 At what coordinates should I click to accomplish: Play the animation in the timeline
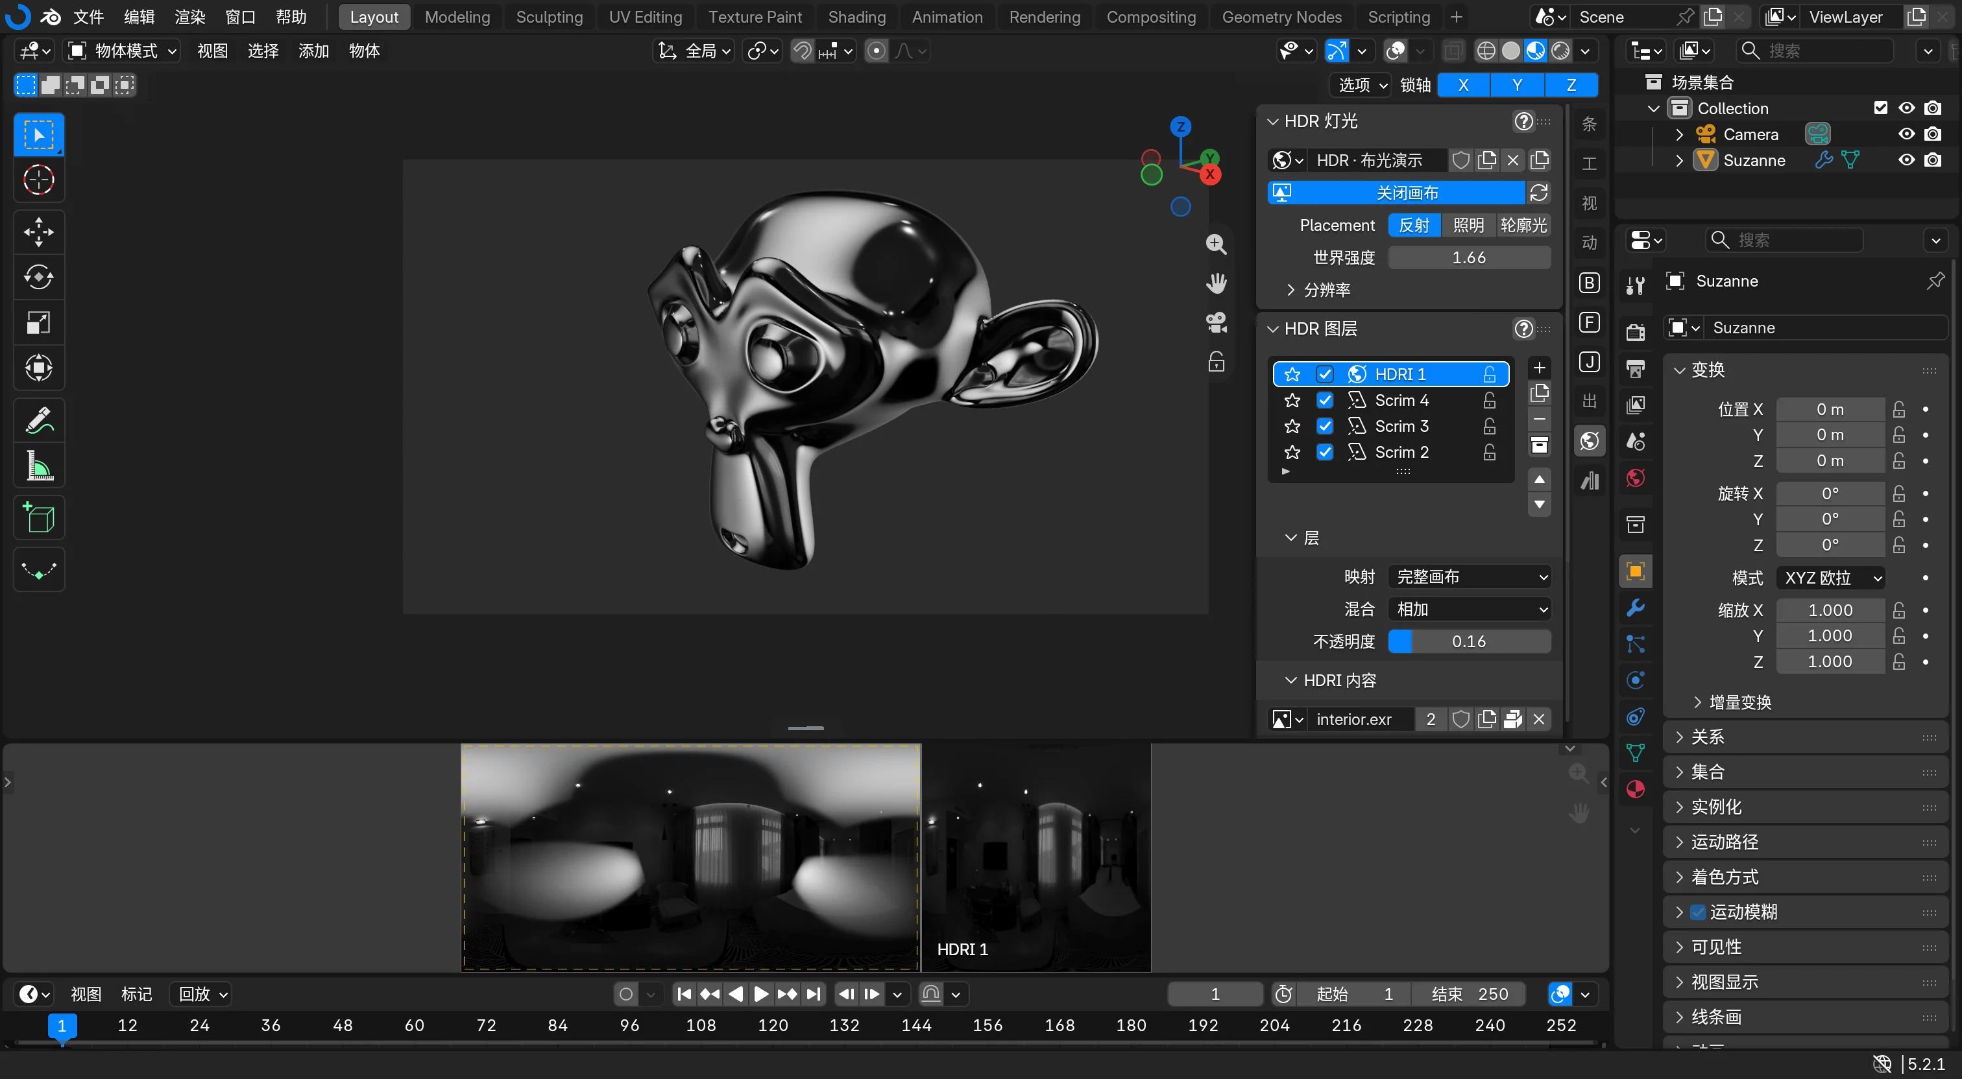tap(761, 993)
